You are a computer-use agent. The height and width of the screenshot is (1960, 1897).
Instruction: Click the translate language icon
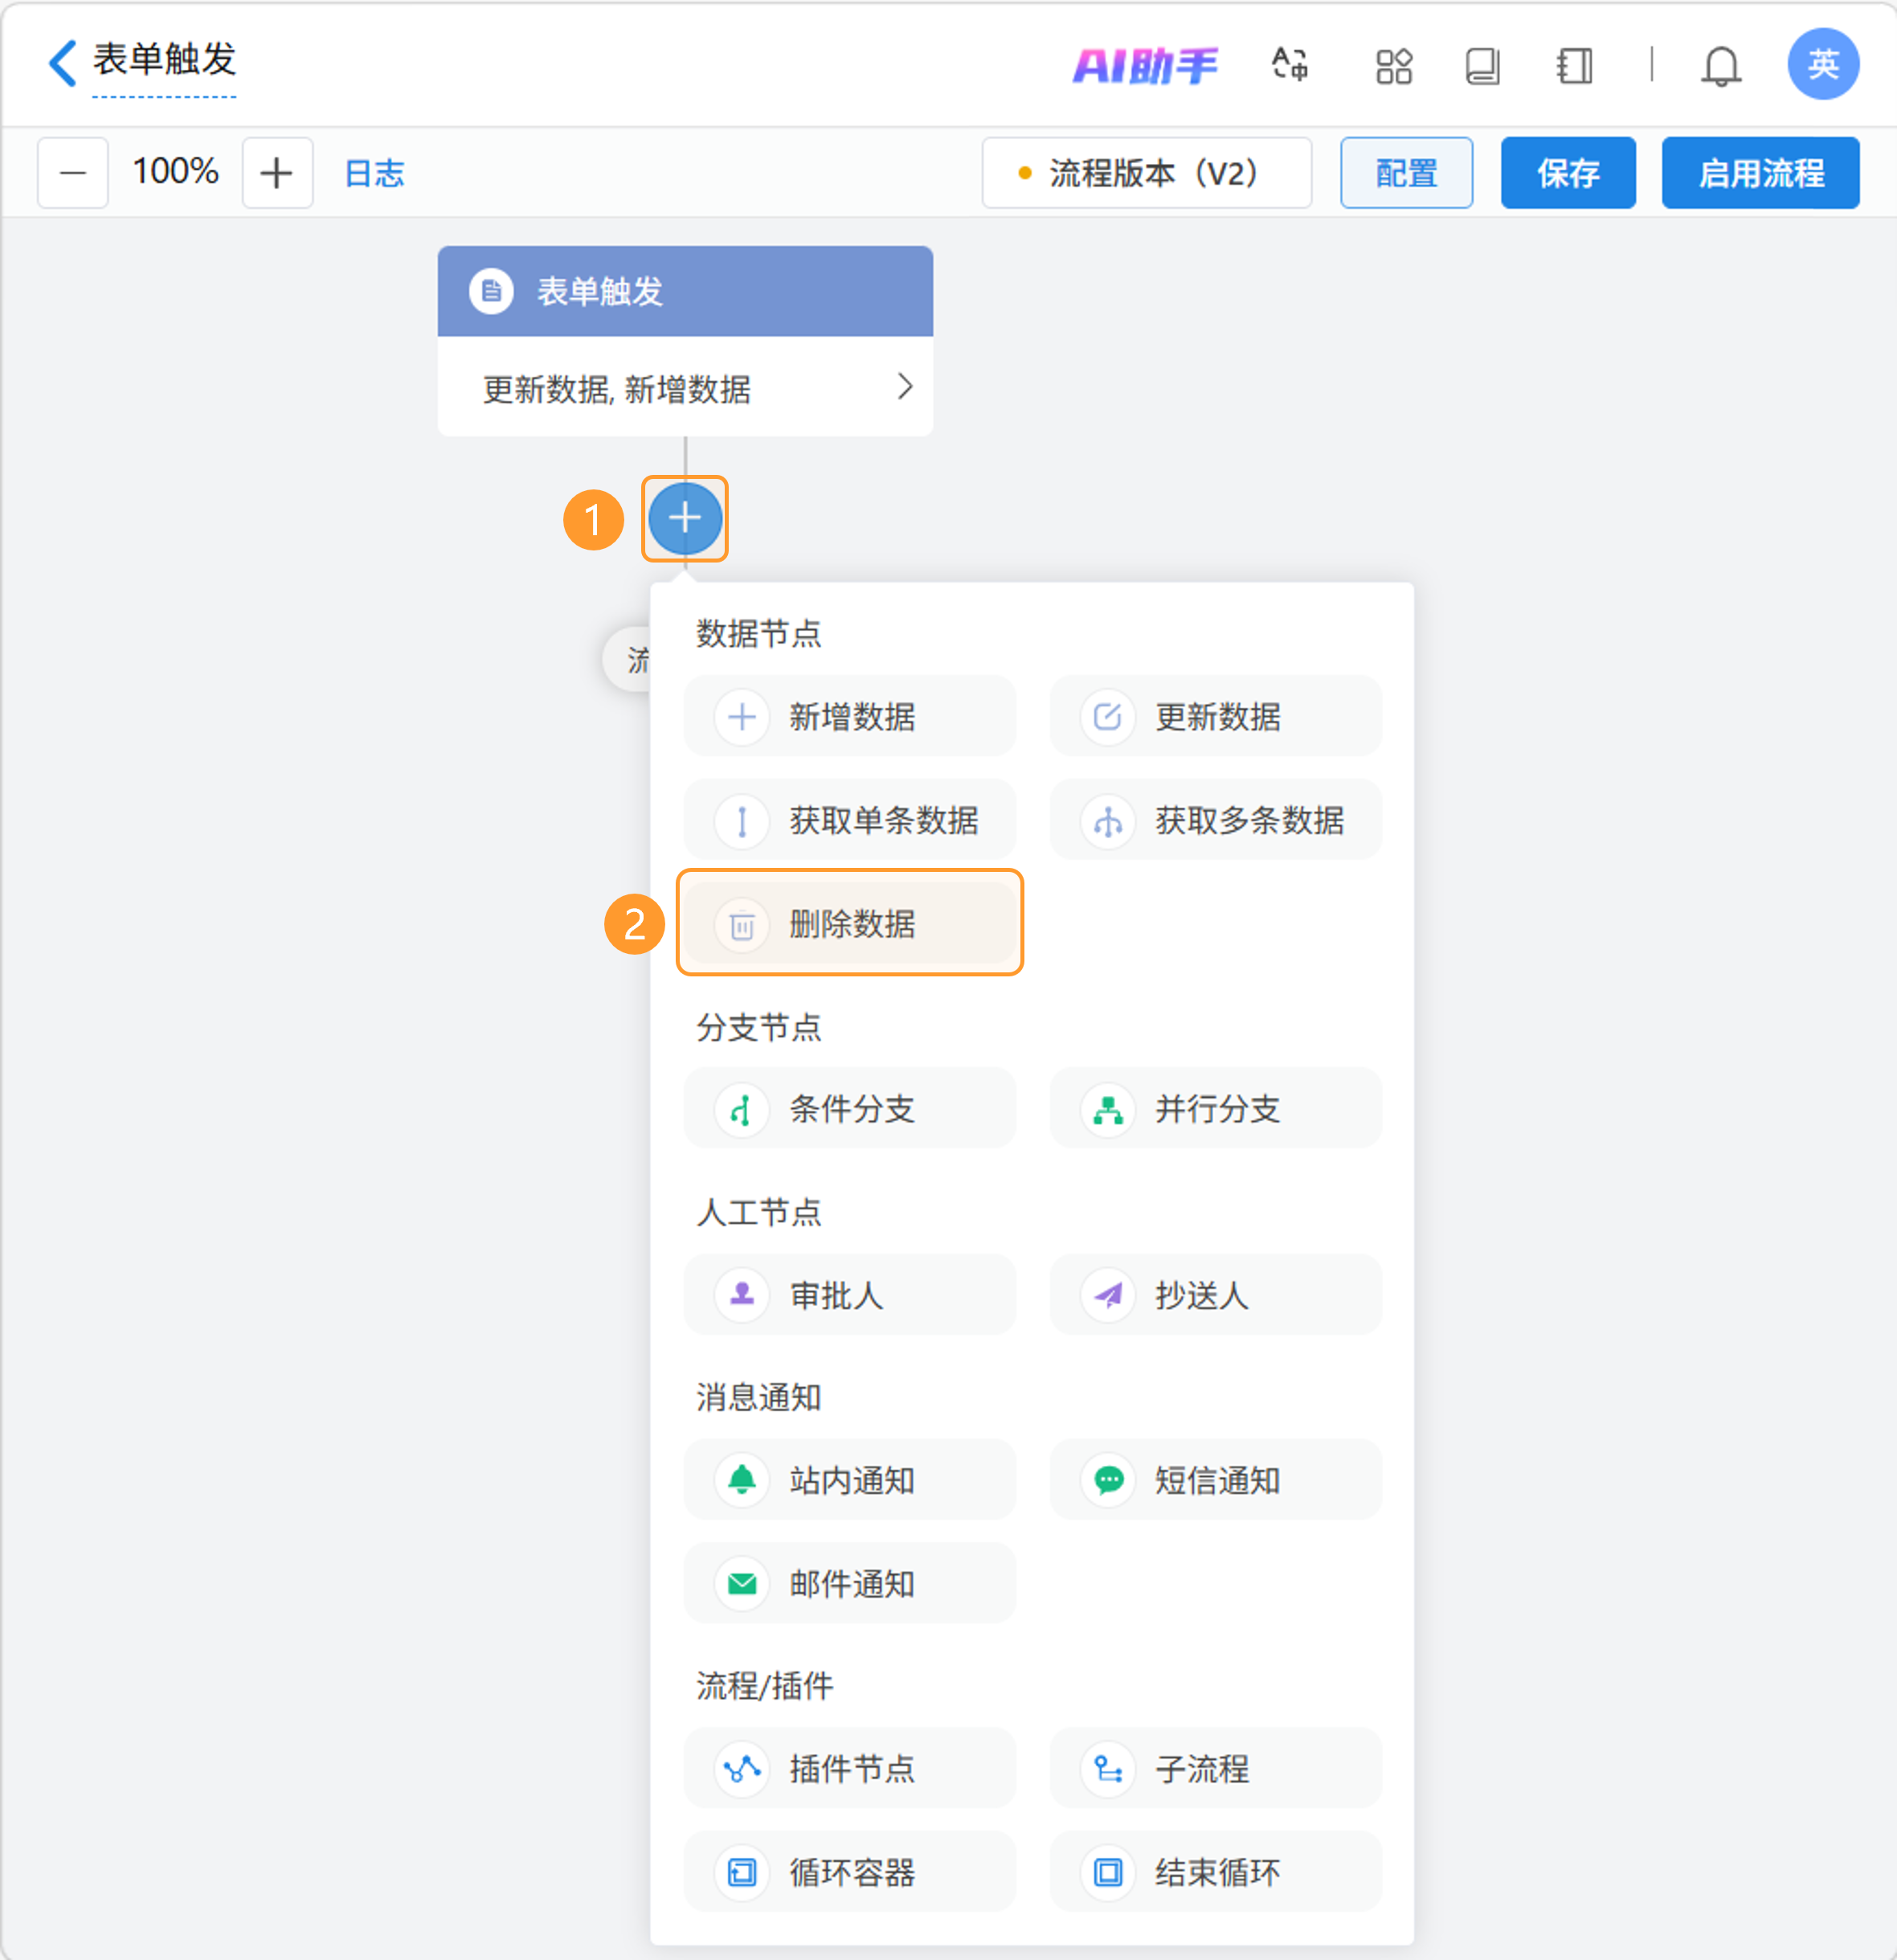pos(1289,66)
